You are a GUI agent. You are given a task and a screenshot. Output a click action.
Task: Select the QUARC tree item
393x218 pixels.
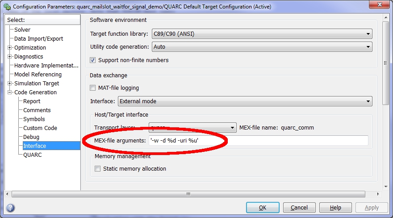pos(32,155)
